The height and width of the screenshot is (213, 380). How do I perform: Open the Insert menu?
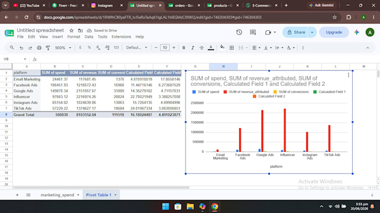[58, 37]
